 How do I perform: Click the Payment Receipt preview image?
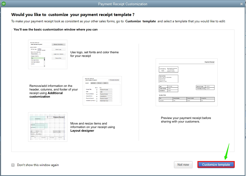click(x=187, y=82)
